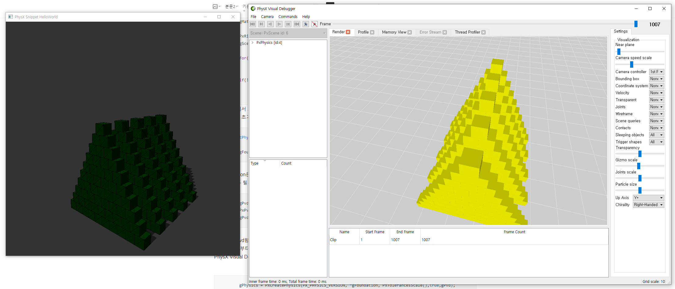Select the Clip row in clip table
675x289 pixels.
coord(469,240)
